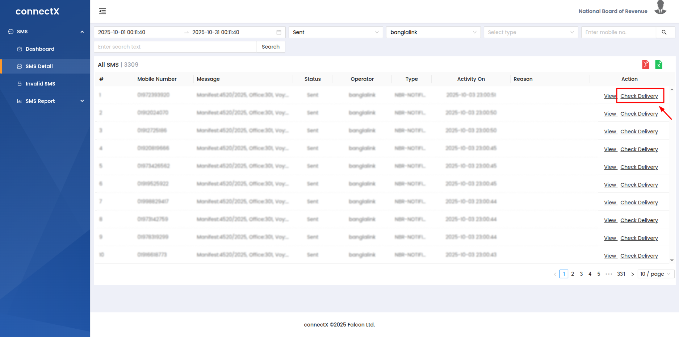The image size is (679, 337).
Task: Open the calendar icon in date range
Action: coord(279,32)
